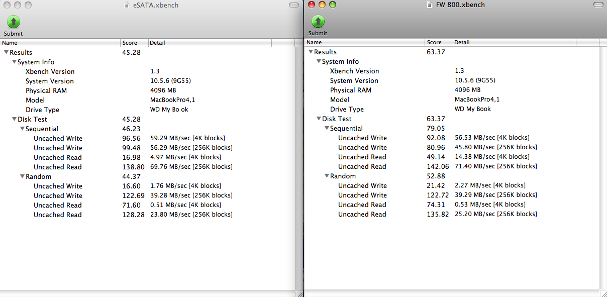
Task: Close the inactive eSATA.xbench window
Action: tap(7, 5)
